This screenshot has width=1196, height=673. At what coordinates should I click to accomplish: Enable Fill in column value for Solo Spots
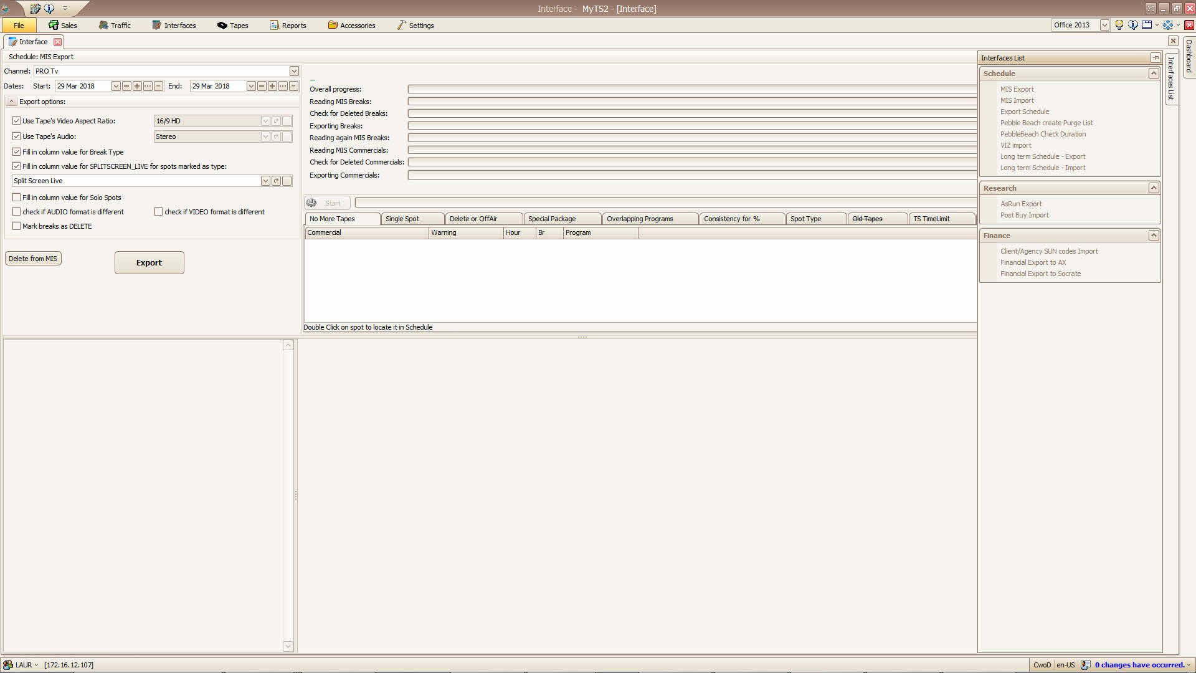point(17,198)
